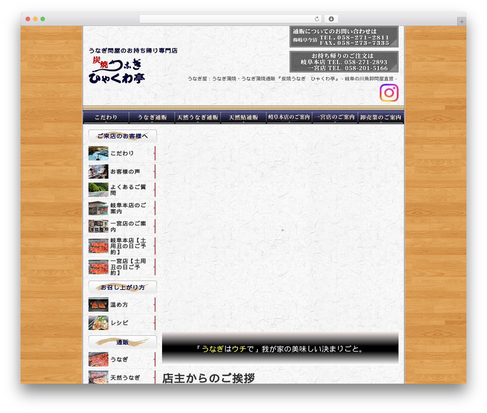Click the よくあるご質問 sidebar link
The width and height of the screenshot is (487, 413).
coord(128,190)
